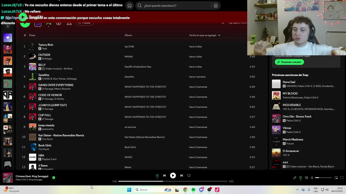Viewport: 346px width, 194px height.
Task: Open the lyrics microphone icon
Action: point(295,178)
